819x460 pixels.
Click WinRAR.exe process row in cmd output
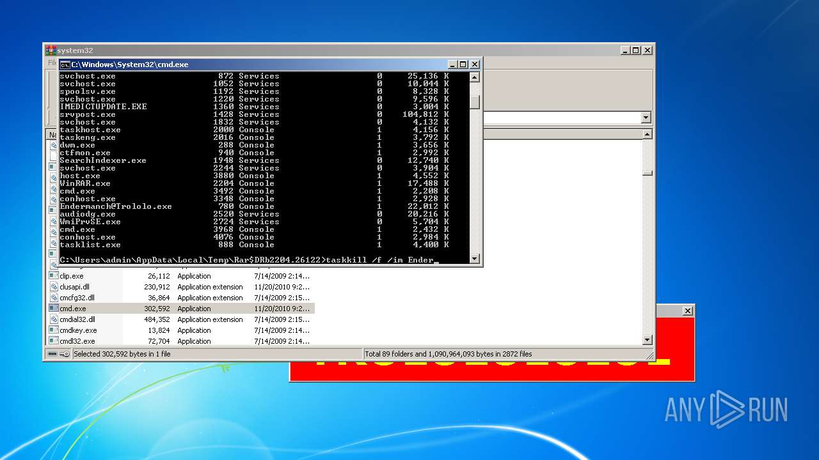click(255, 183)
